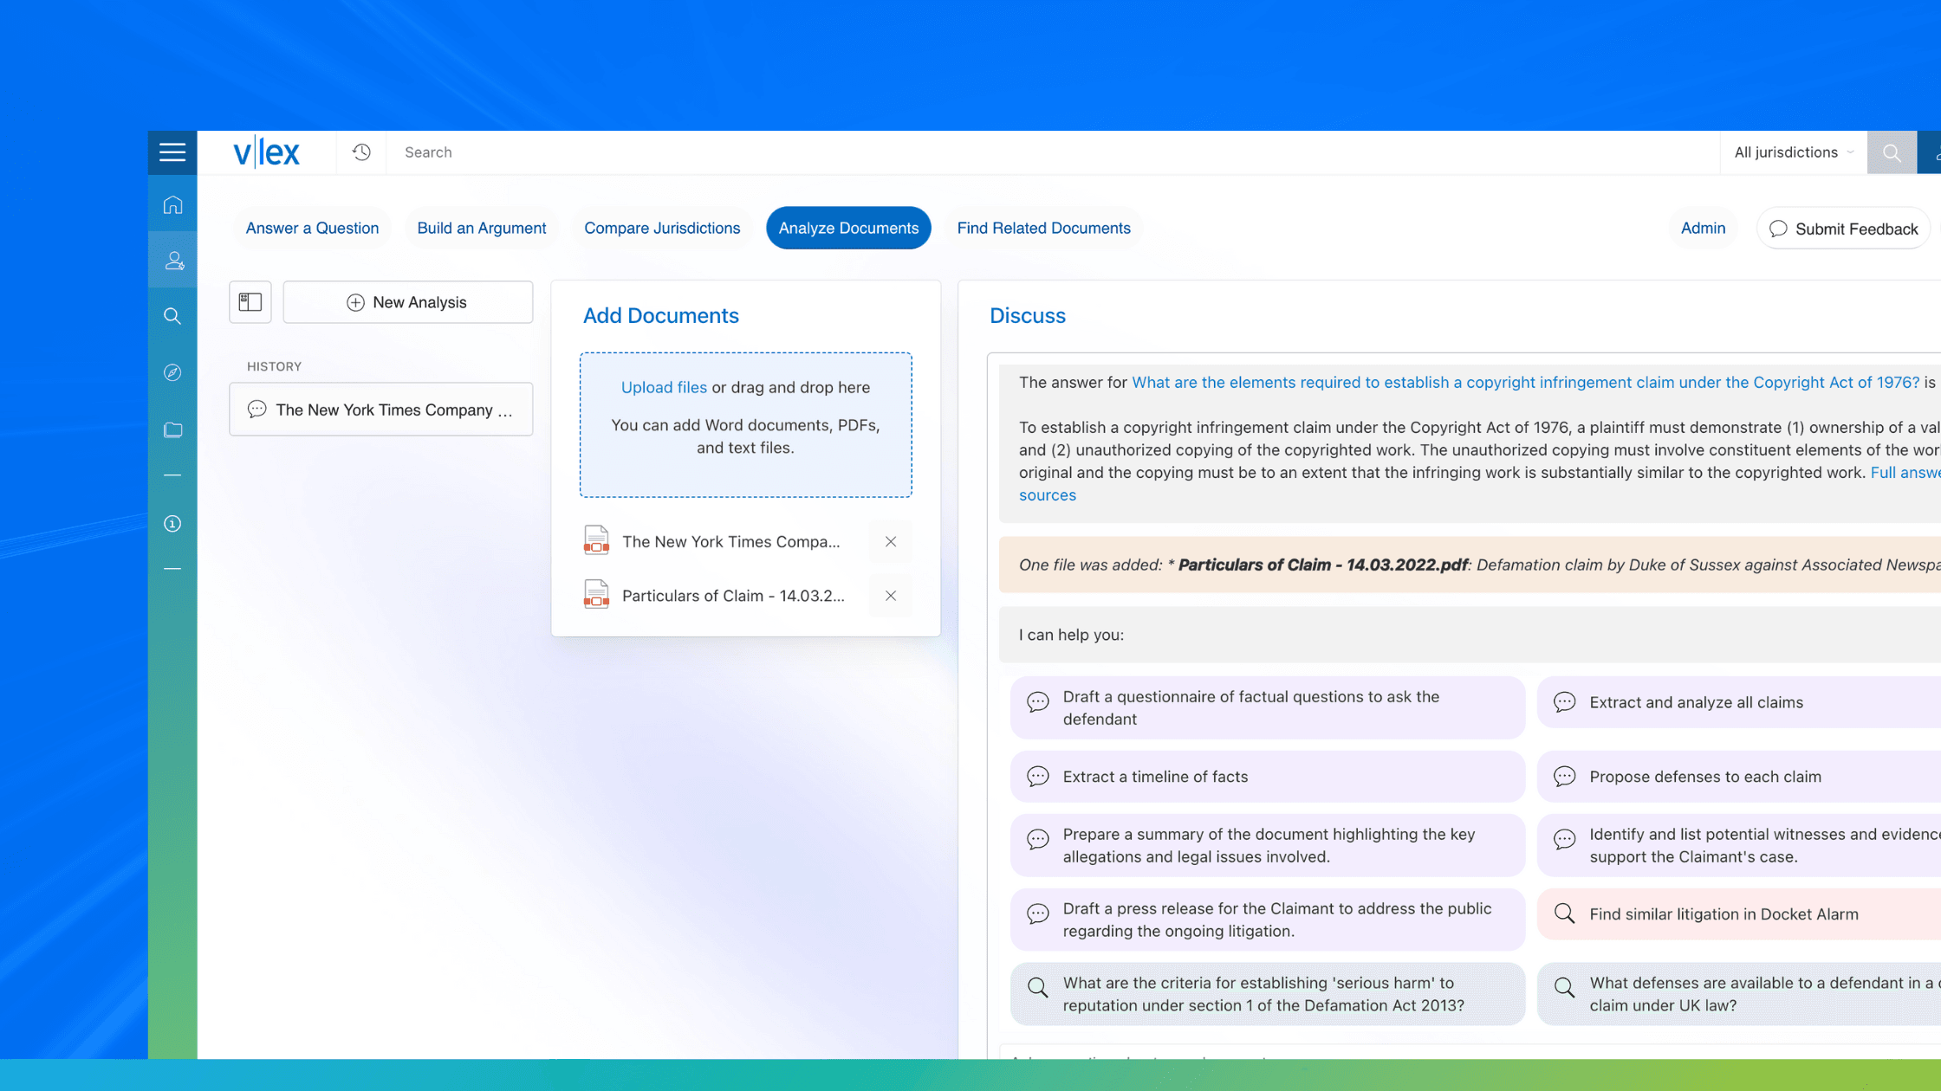The height and width of the screenshot is (1091, 1941).
Task: Open the compass explore icon
Action: (172, 372)
